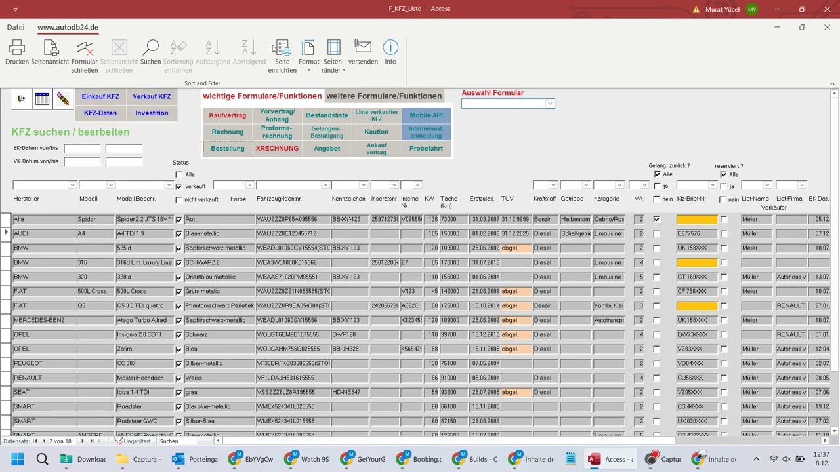This screenshot has height=472, width=840.
Task: Click the Drucken printer icon
Action: click(x=17, y=52)
